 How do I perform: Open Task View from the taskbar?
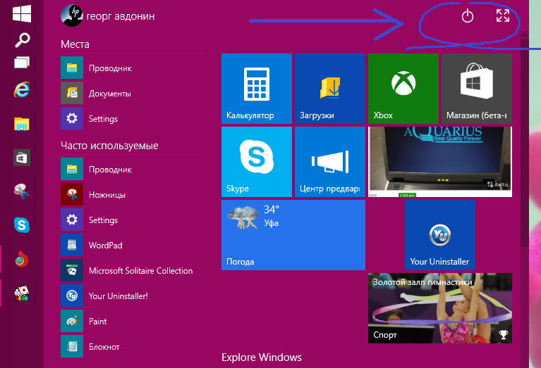pos(22,63)
